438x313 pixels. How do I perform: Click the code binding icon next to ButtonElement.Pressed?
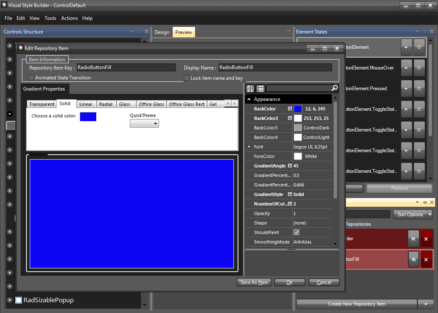419,88
